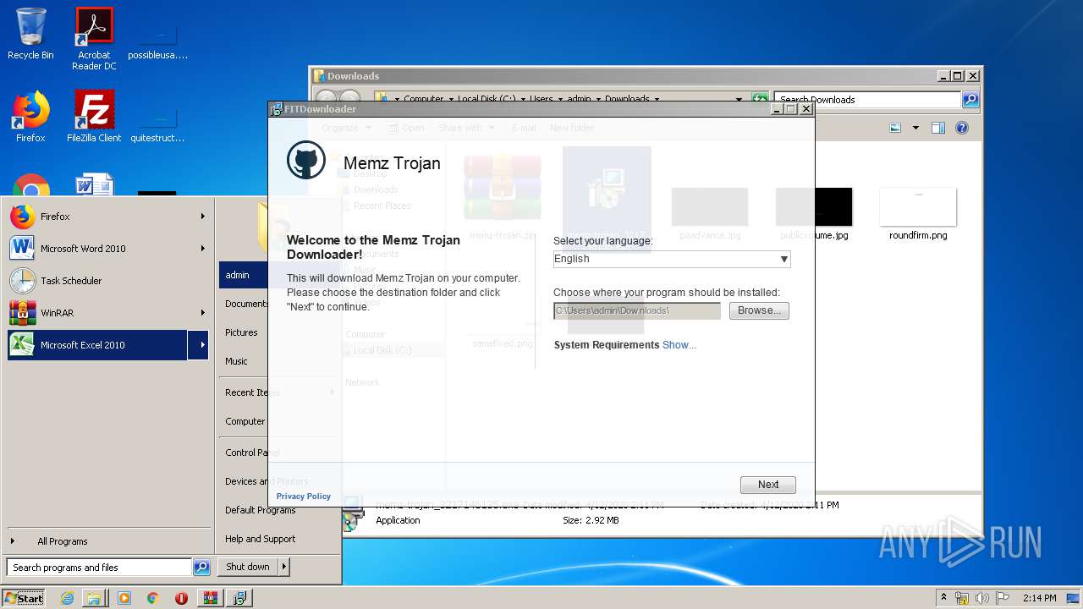Toggle the preview pane icon in Explorer
The image size is (1083, 609).
click(938, 128)
